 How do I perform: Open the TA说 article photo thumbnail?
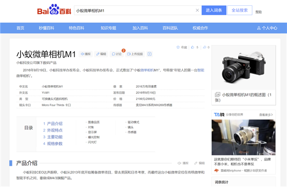click(243, 137)
